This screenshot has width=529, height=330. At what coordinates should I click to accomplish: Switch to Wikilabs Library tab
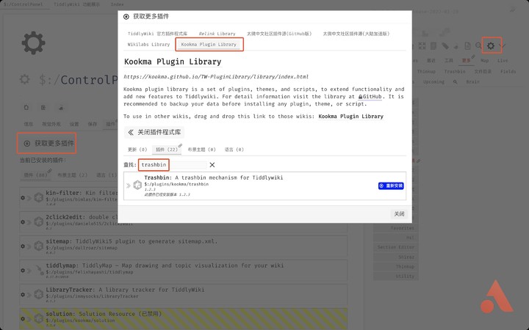148,45
